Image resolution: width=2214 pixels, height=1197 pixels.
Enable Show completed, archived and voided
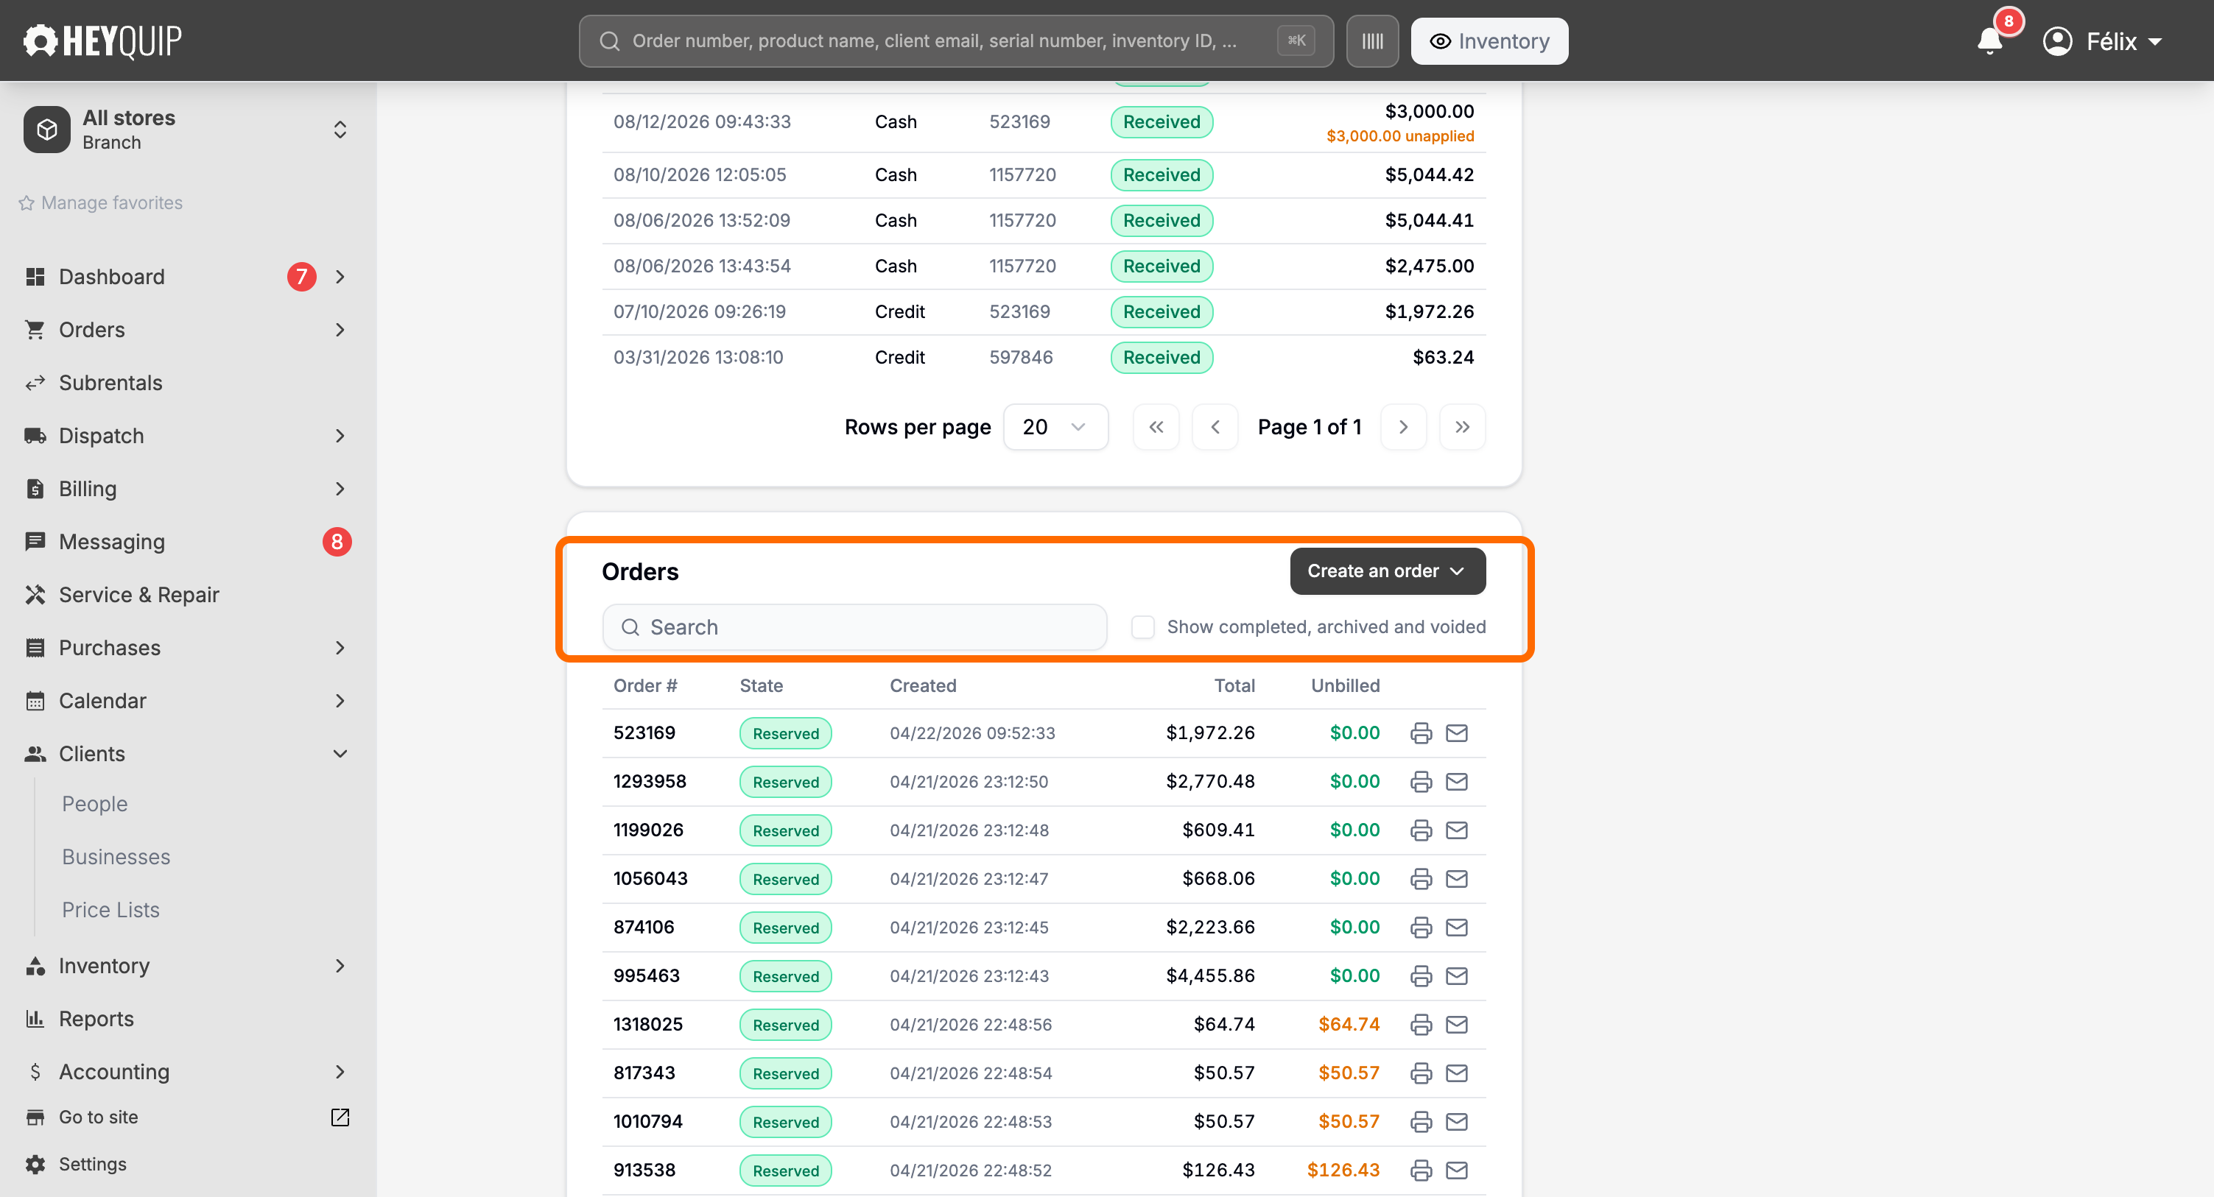coord(1142,627)
